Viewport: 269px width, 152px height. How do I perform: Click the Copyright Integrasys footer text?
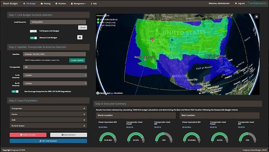(14, 150)
